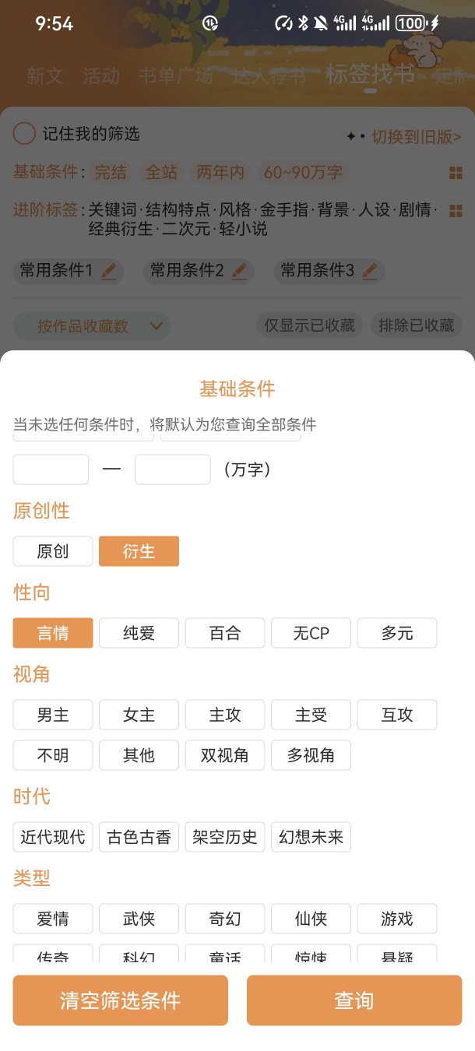This screenshot has width=475, height=1051.
Task: Tap the battery indicator in the status bar
Action: coord(410,23)
